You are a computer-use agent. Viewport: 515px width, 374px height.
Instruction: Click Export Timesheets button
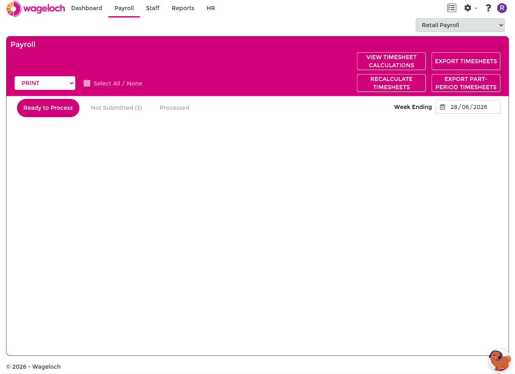tap(466, 61)
